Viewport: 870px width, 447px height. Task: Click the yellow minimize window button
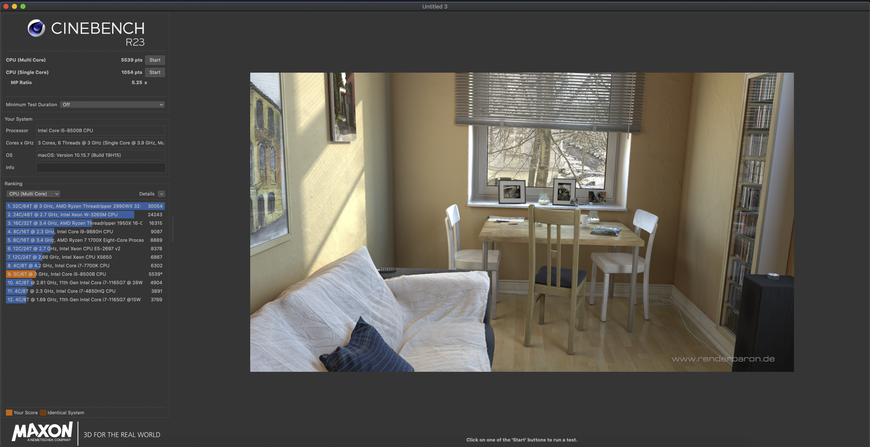[x=14, y=6]
